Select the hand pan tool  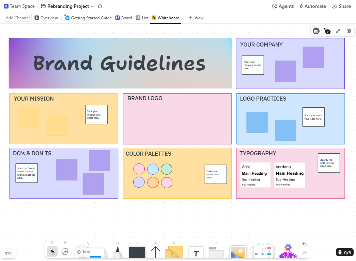65,251
